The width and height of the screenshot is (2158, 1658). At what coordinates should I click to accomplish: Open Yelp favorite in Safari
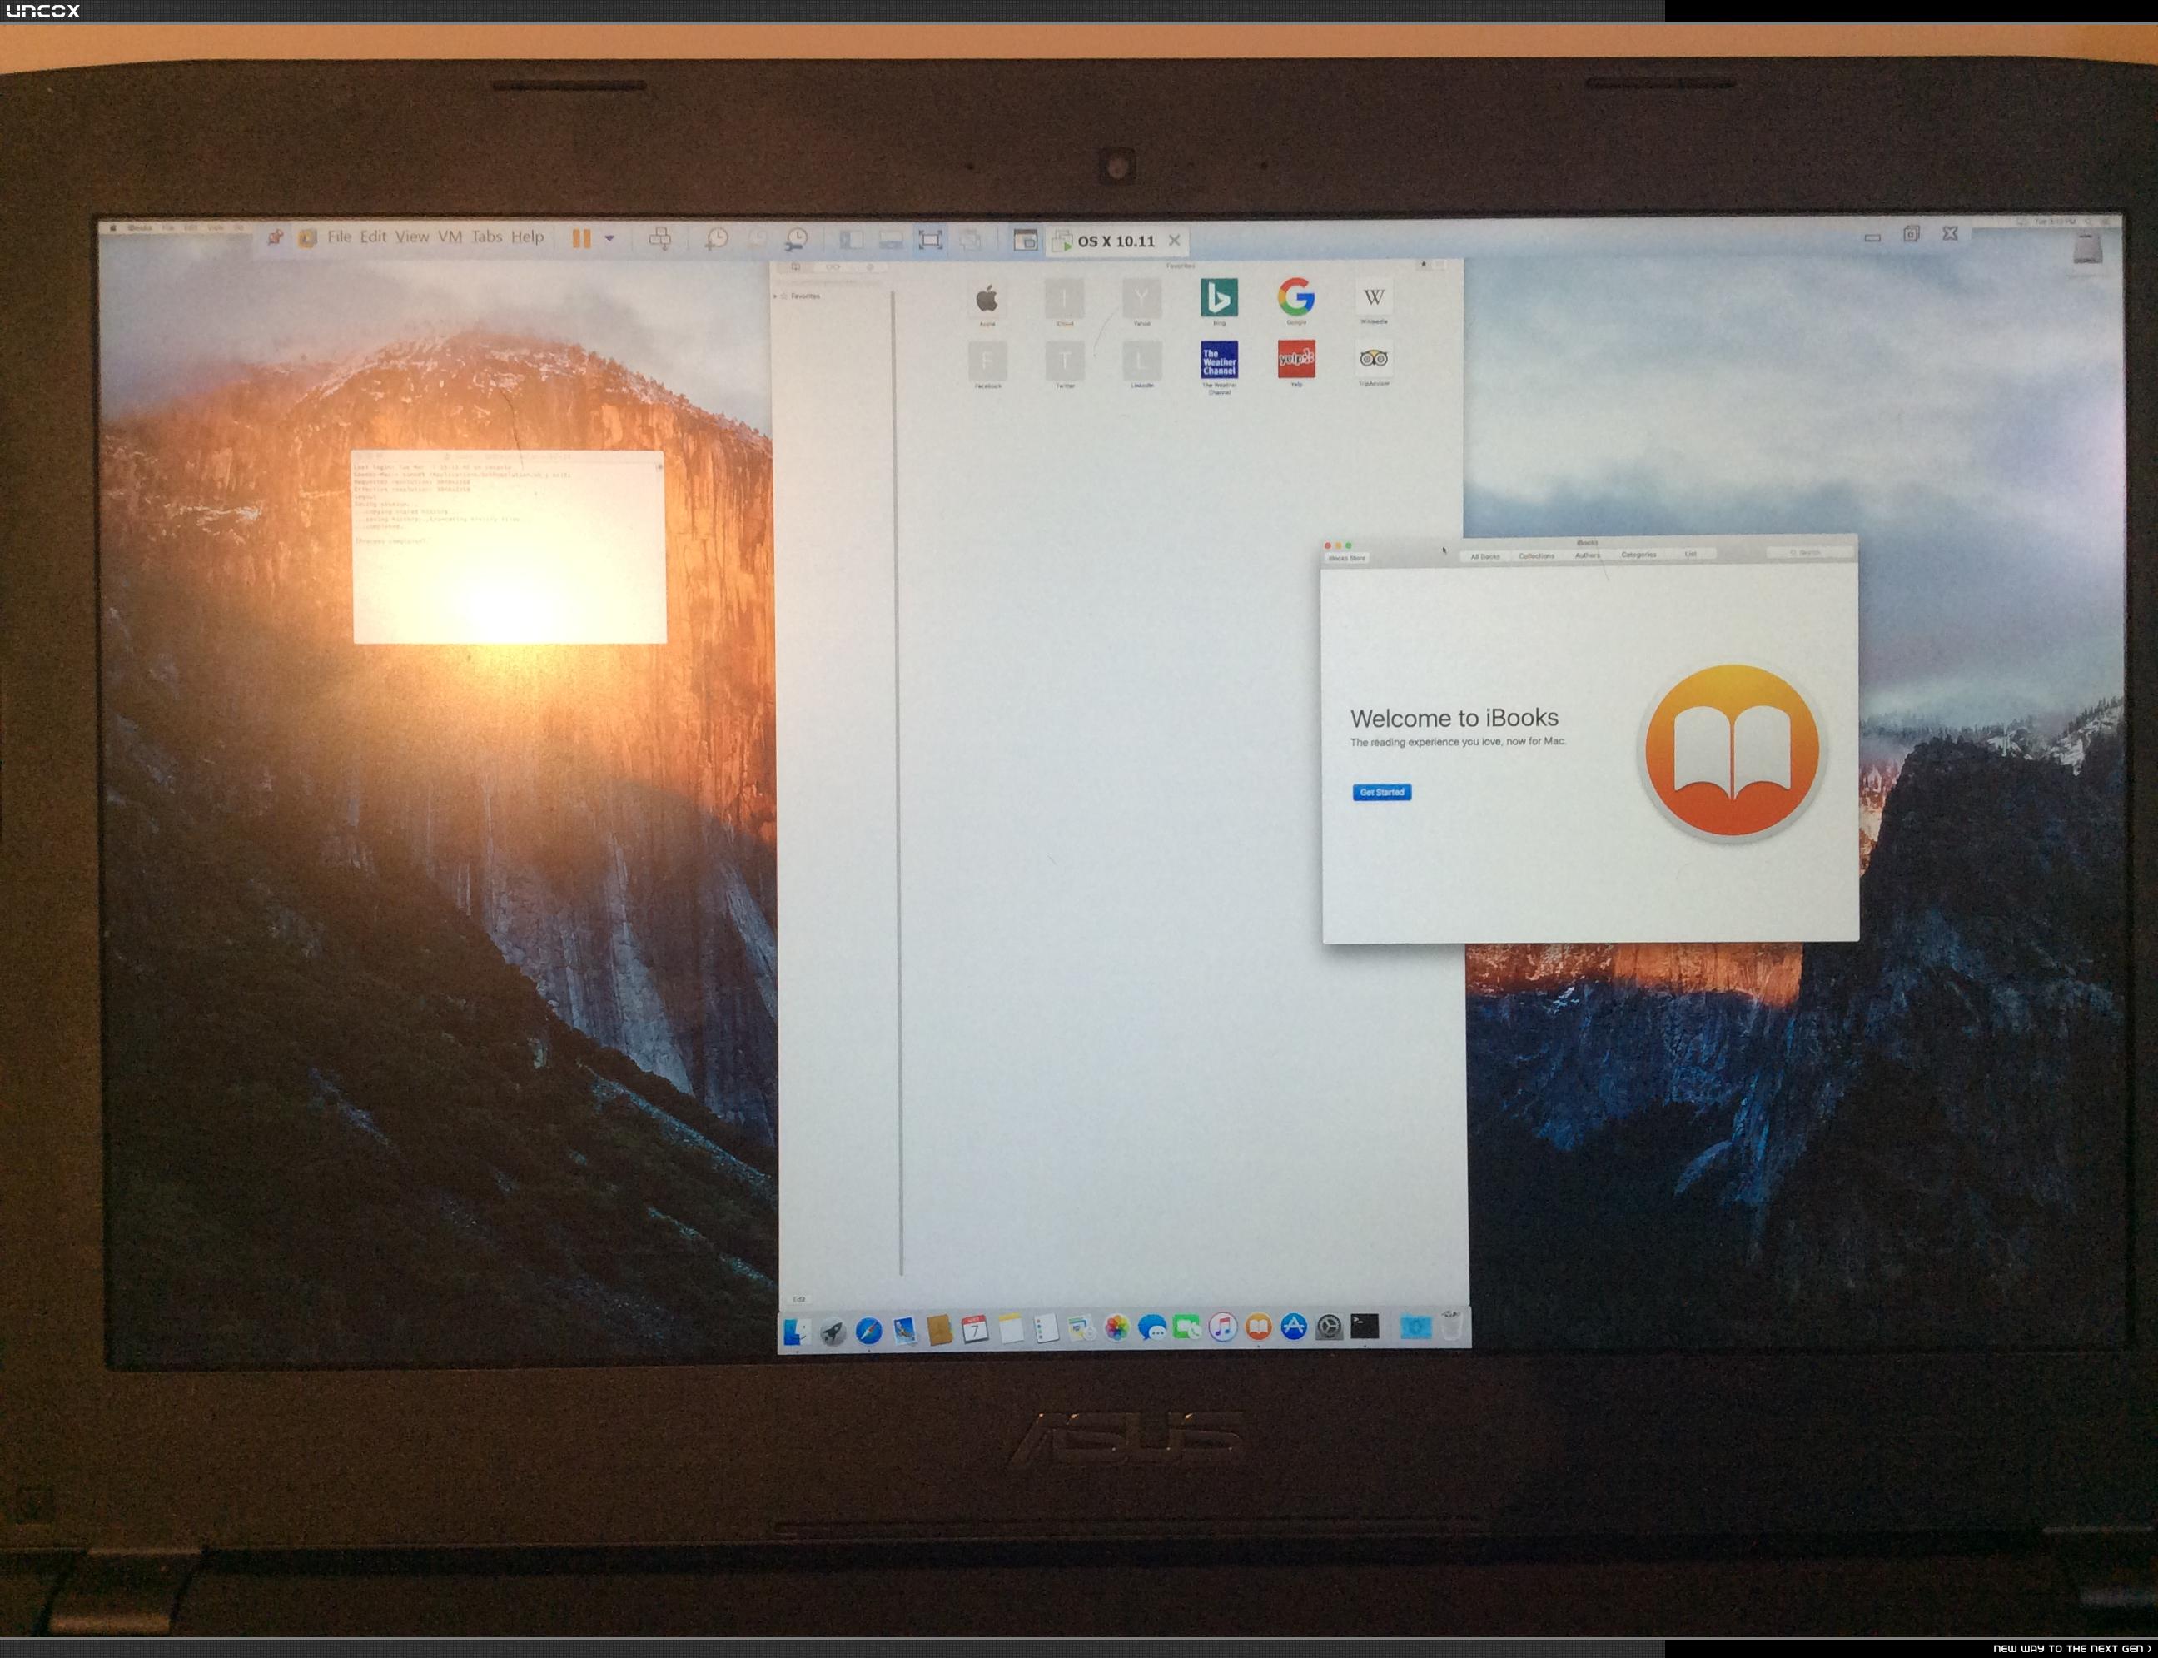[1295, 363]
